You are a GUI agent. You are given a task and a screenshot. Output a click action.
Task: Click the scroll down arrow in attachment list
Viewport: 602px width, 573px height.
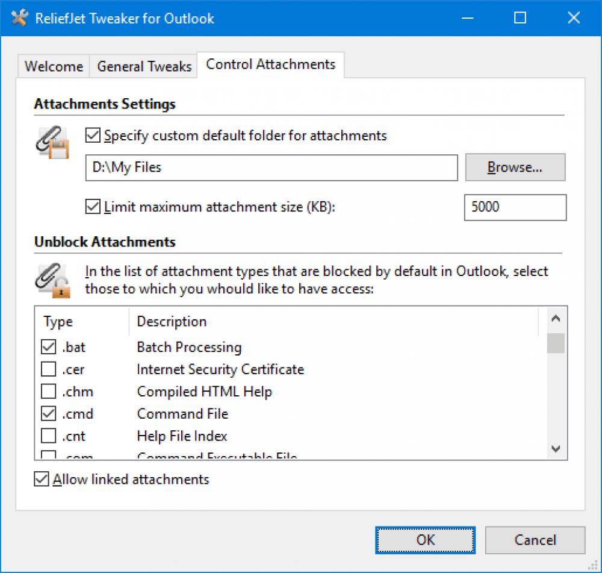[555, 448]
